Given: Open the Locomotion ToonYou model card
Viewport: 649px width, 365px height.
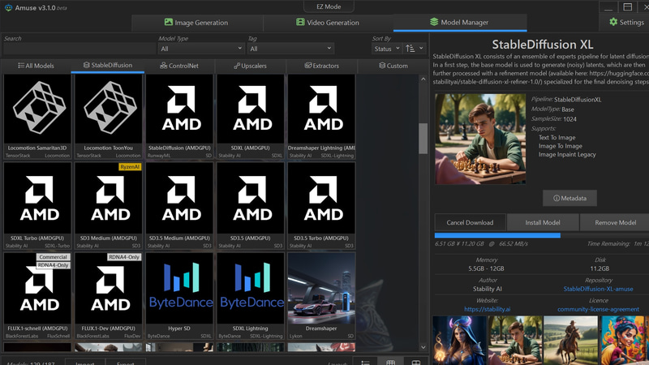Looking at the screenshot, I should 109,116.
